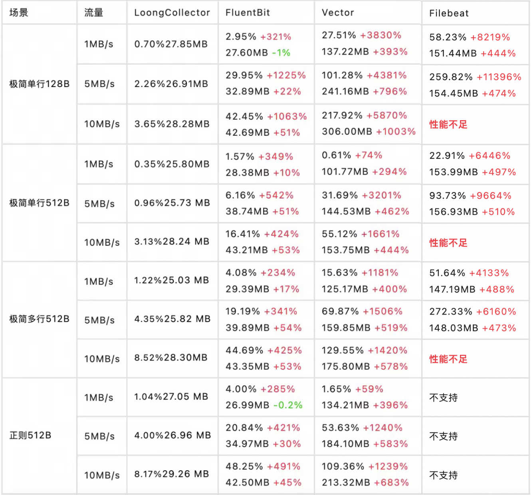Select the 极简单行512B scenario cell
The width and height of the screenshot is (531, 495).
(x=40, y=203)
